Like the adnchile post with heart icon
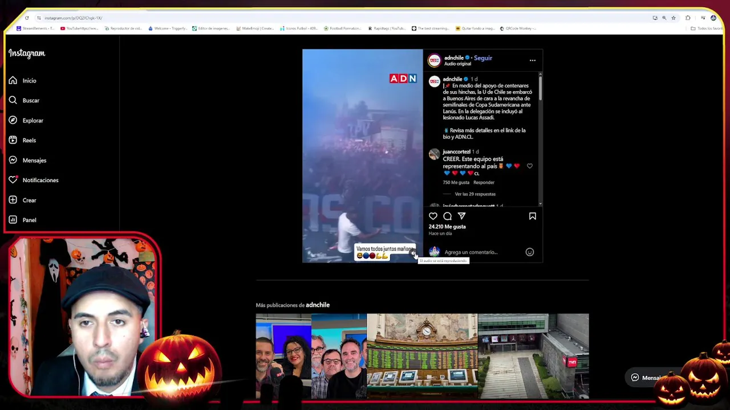Screen dimensions: 730x410 pos(433,216)
